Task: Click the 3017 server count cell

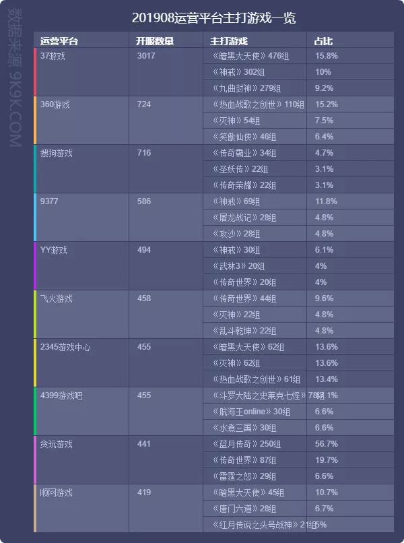Action: point(146,56)
